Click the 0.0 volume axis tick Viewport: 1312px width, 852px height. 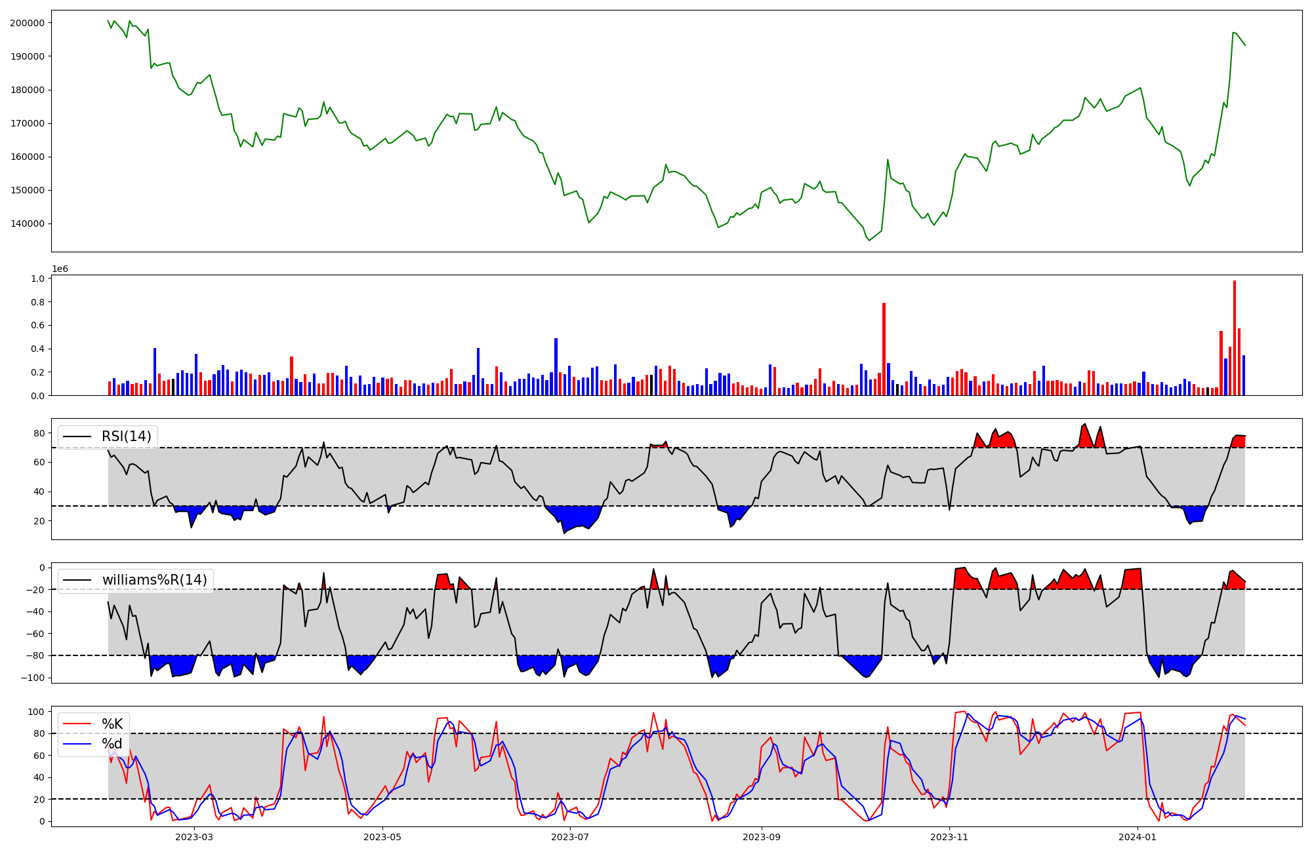click(37, 395)
